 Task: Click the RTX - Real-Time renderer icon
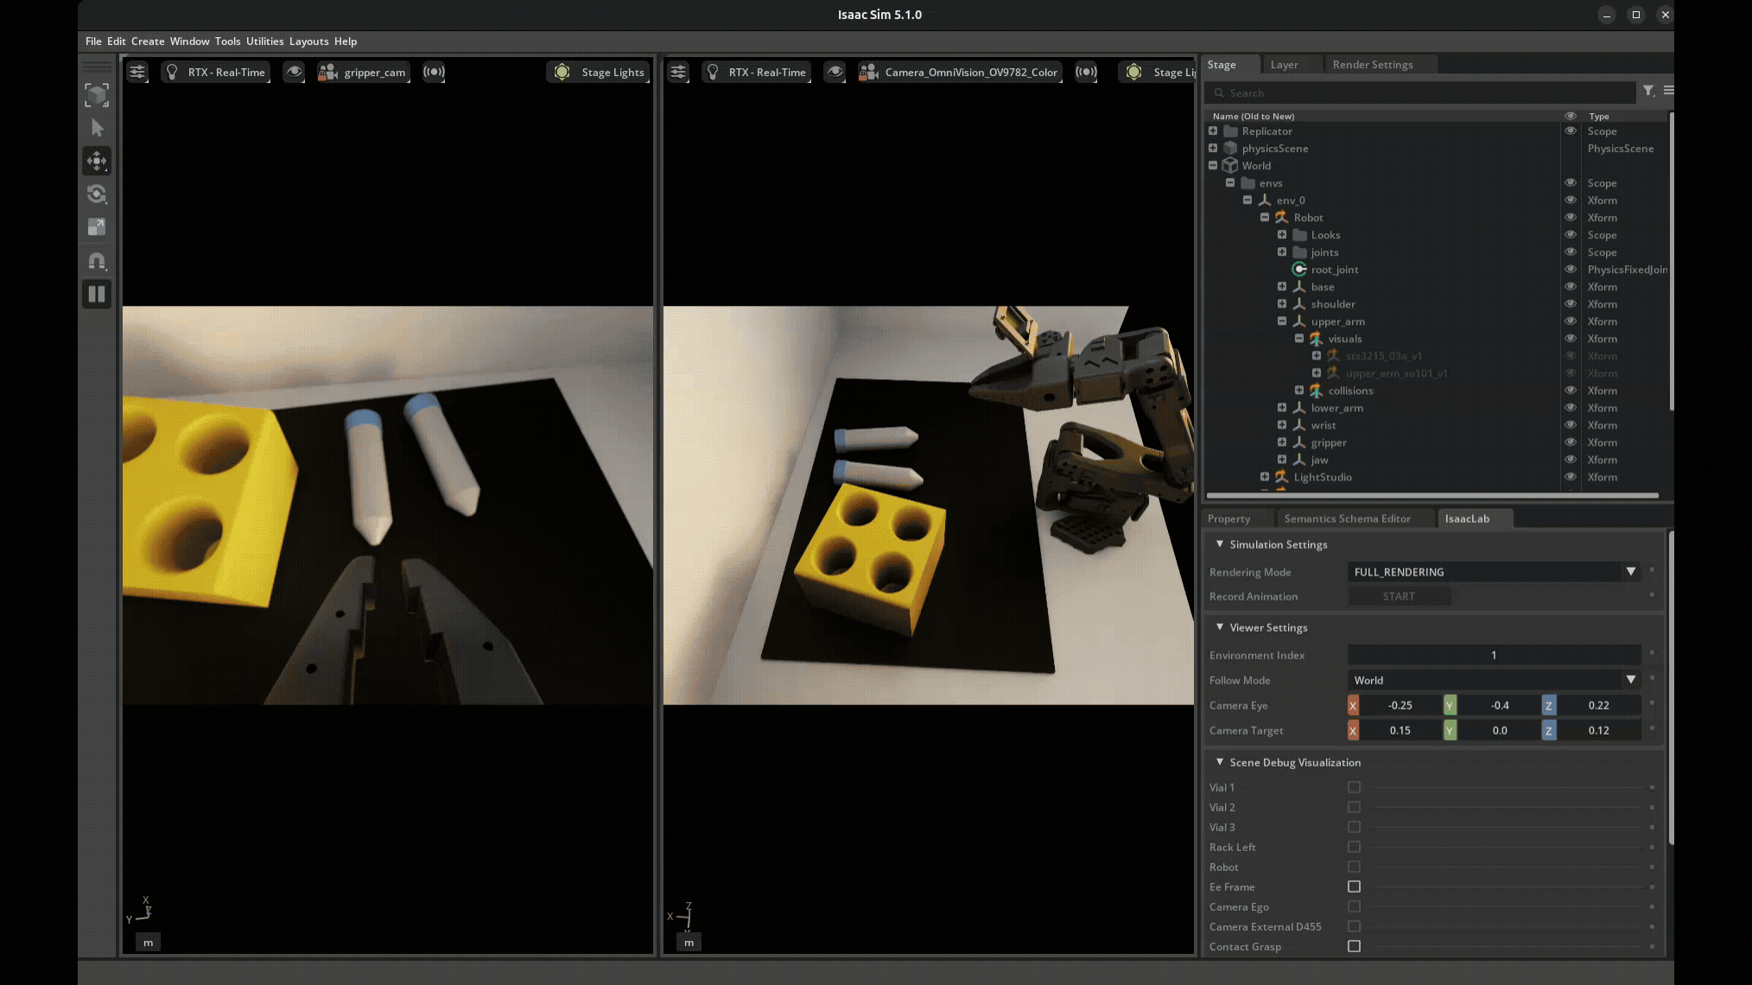170,72
